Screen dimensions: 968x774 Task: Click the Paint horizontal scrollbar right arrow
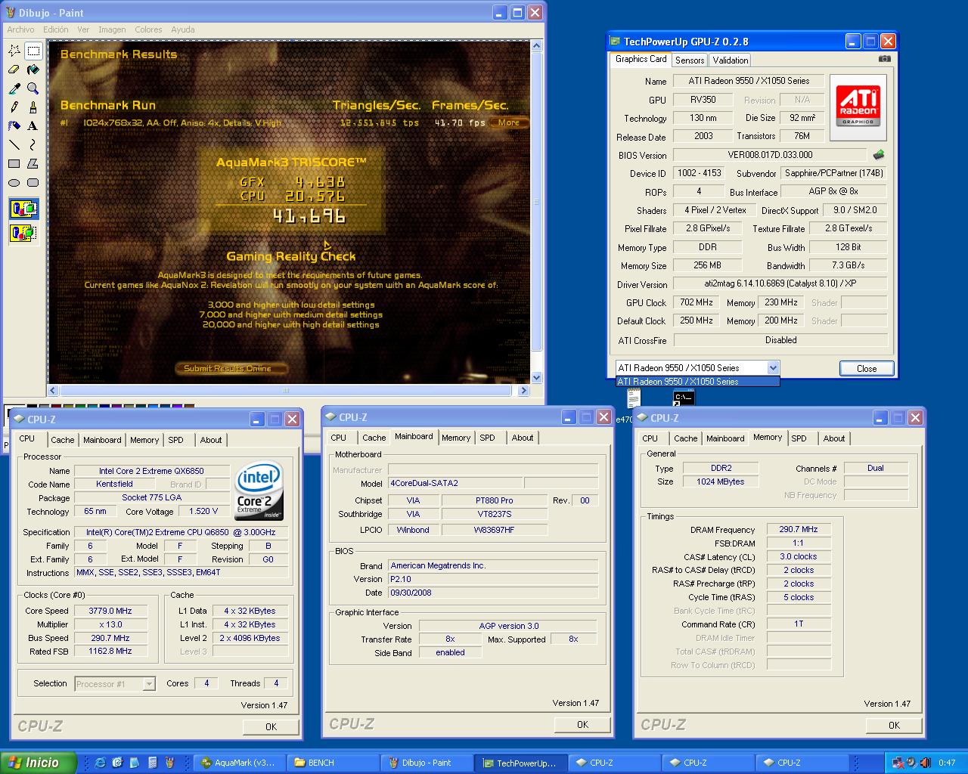(523, 391)
